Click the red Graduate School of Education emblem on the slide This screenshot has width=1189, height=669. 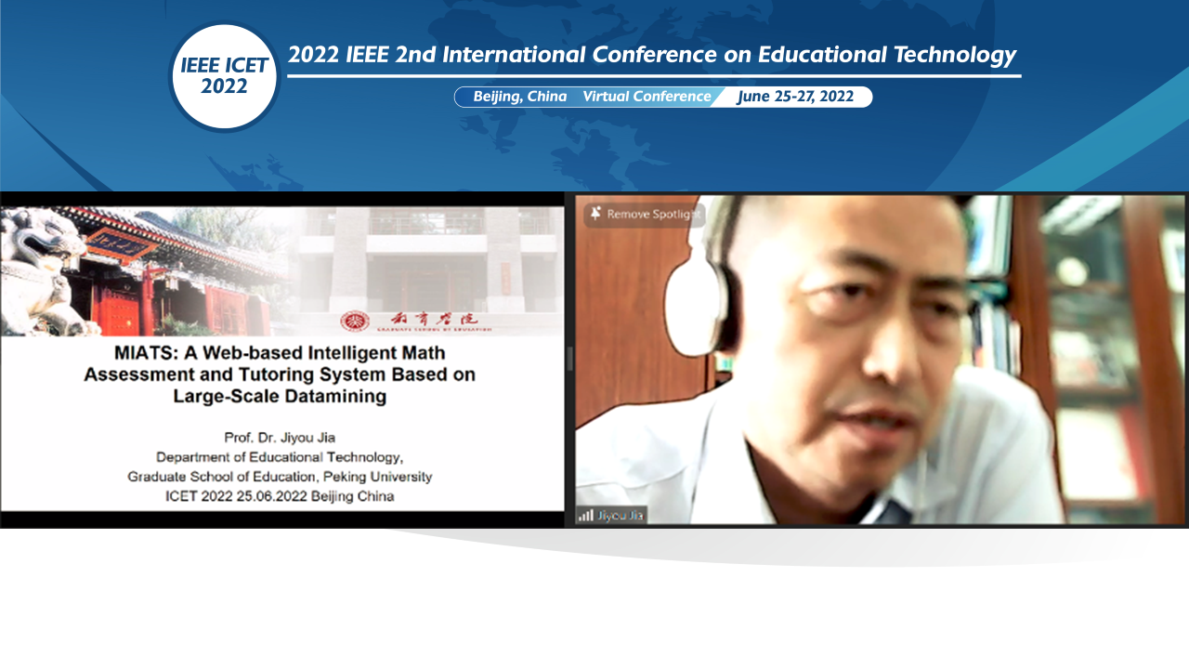pyautogui.click(x=354, y=321)
